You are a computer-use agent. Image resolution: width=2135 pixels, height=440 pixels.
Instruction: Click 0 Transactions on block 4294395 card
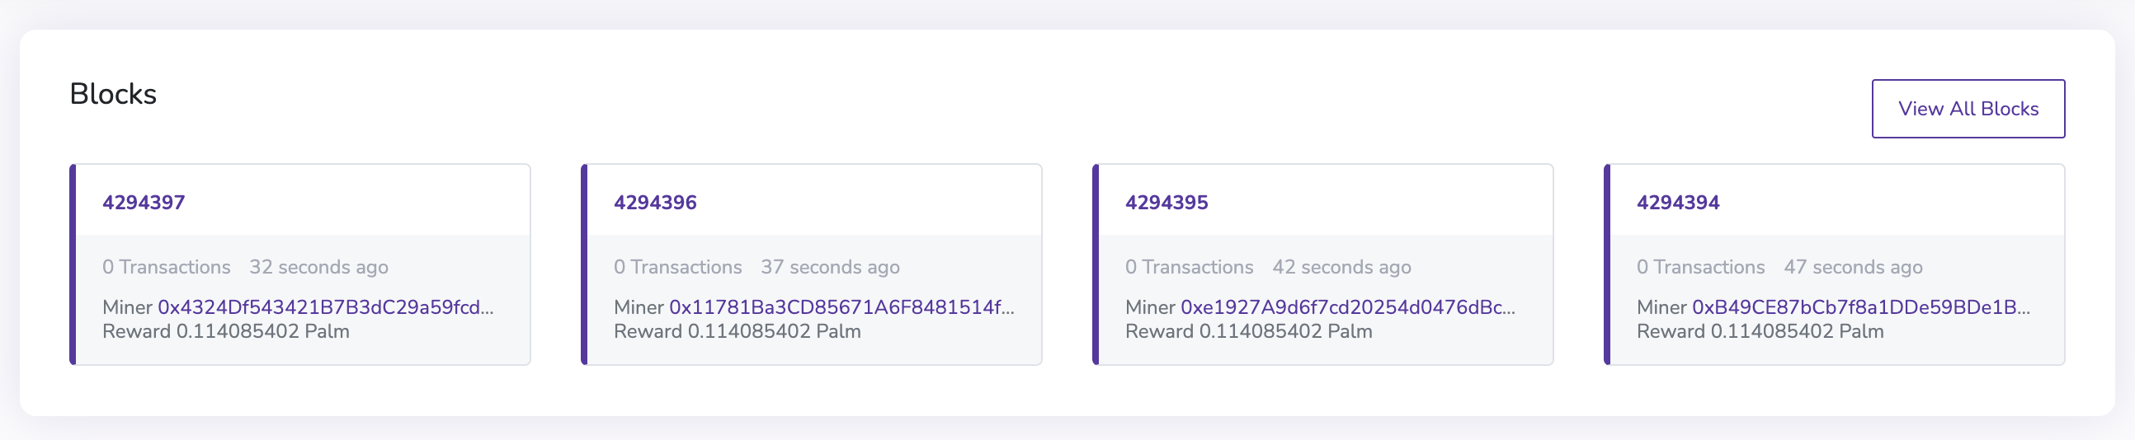1190,267
